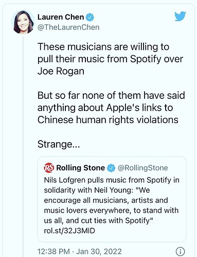
Task: Click the "cut ties with Spotify" line
Action: (x=98, y=220)
